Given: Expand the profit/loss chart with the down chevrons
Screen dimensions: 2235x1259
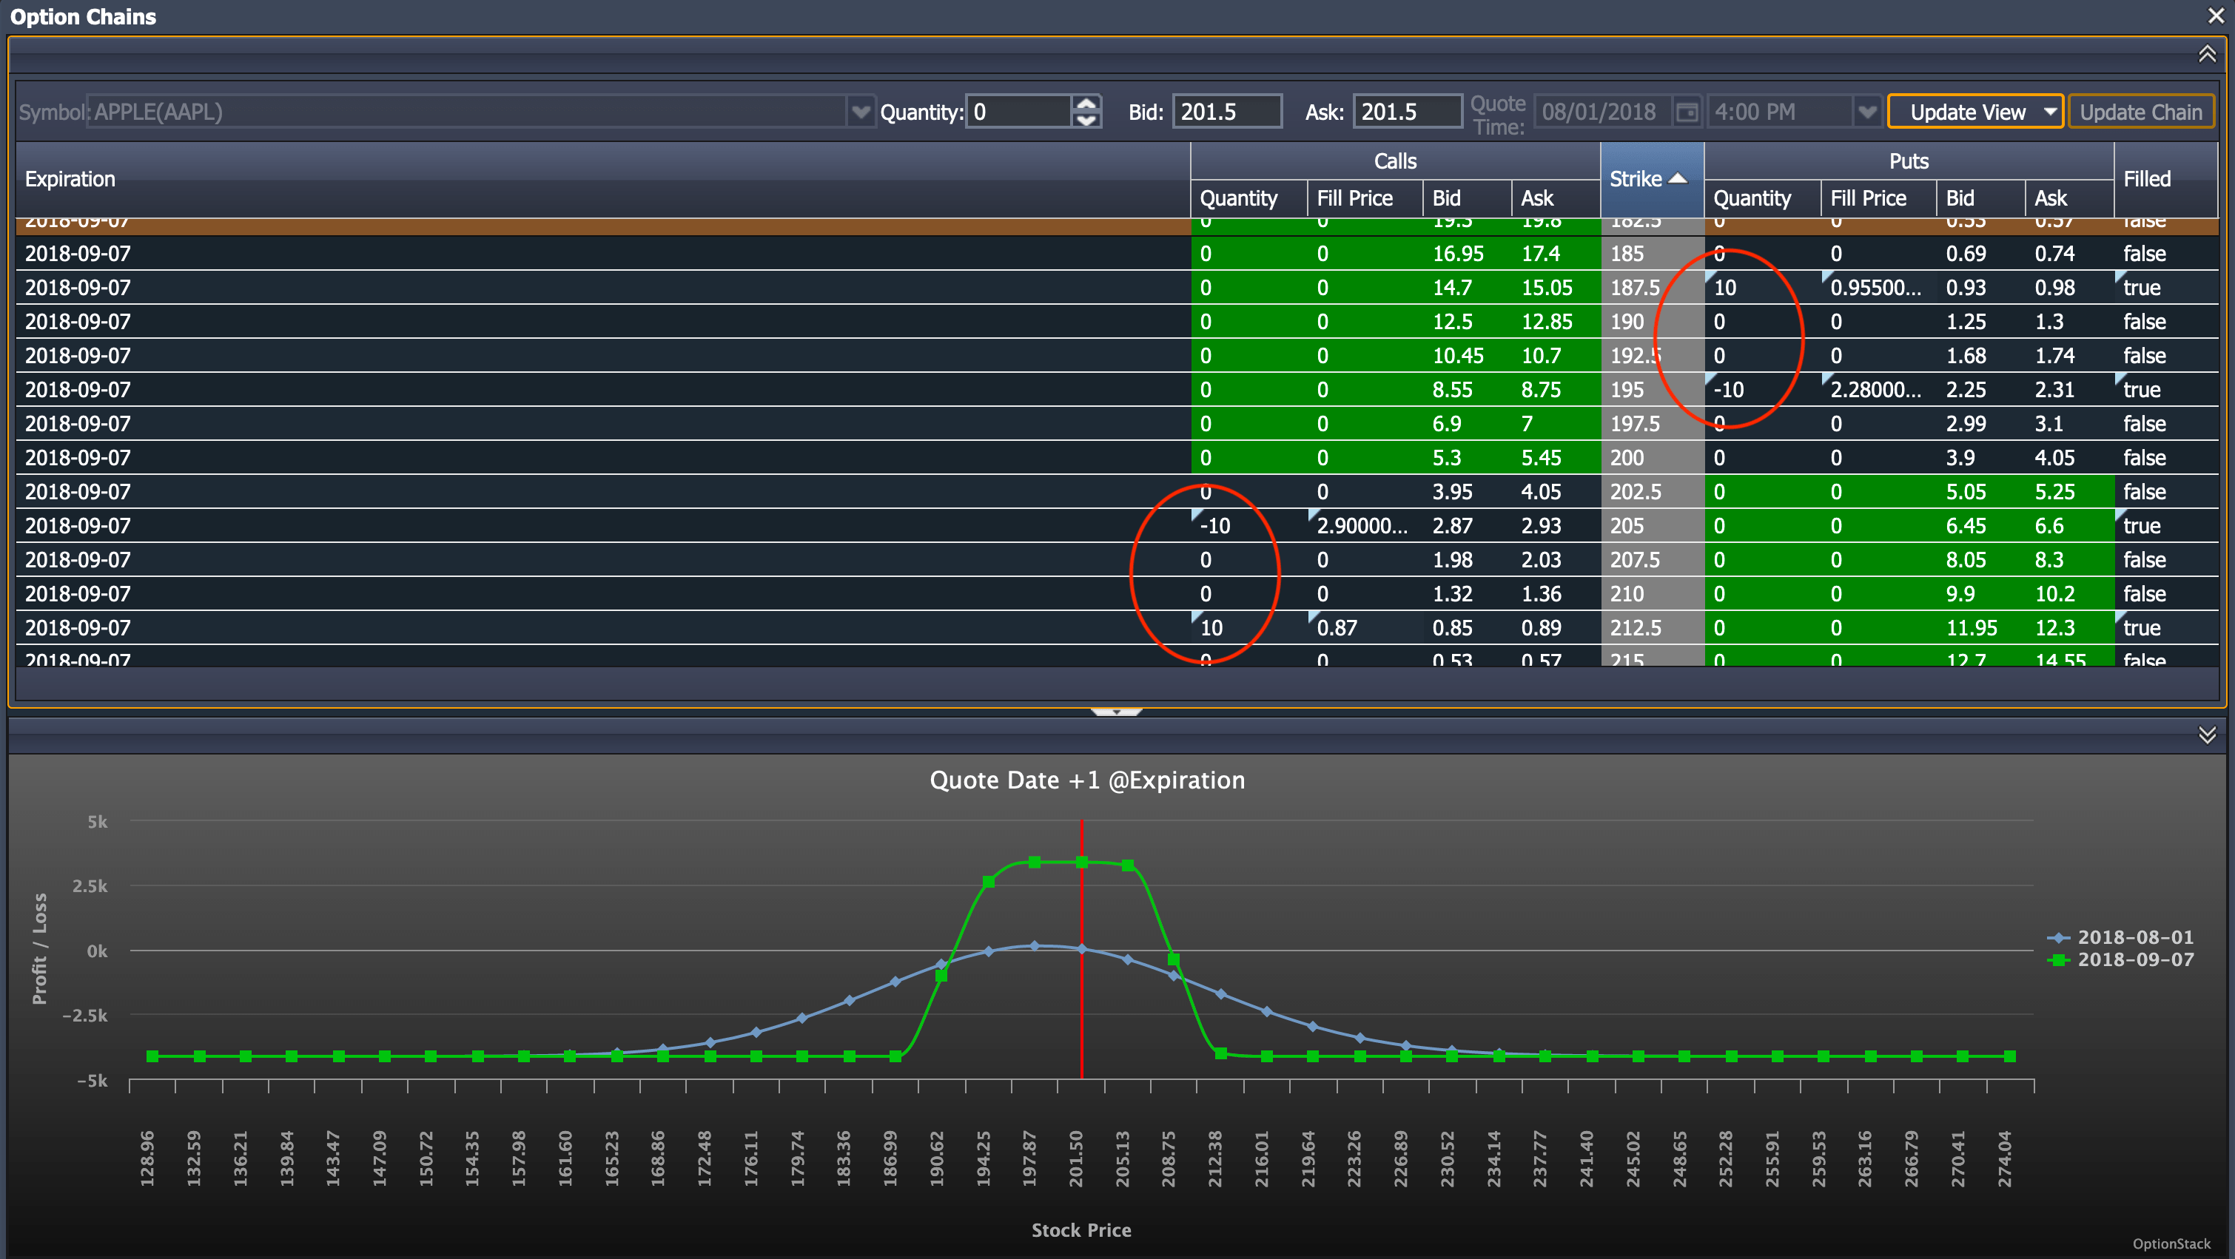Looking at the screenshot, I should [2206, 735].
